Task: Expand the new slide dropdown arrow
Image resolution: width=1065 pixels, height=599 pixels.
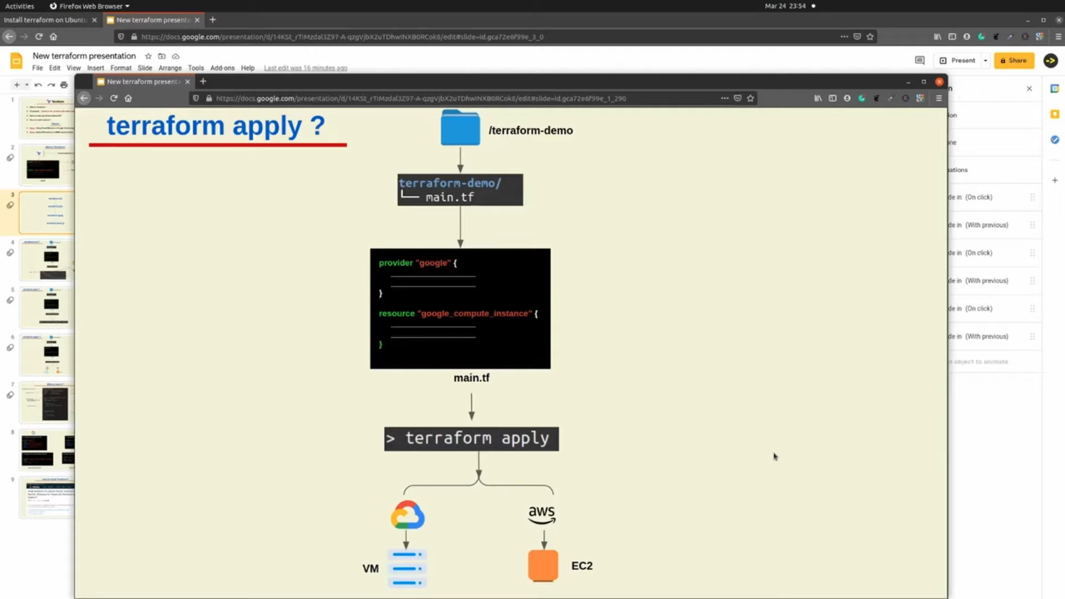Action: pos(27,85)
